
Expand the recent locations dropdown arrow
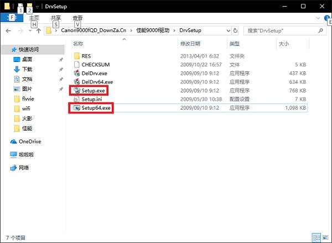pos(30,31)
